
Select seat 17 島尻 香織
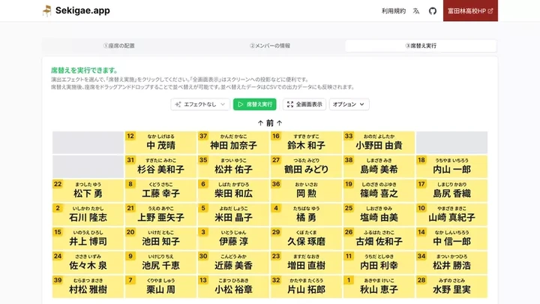[x=451, y=191]
